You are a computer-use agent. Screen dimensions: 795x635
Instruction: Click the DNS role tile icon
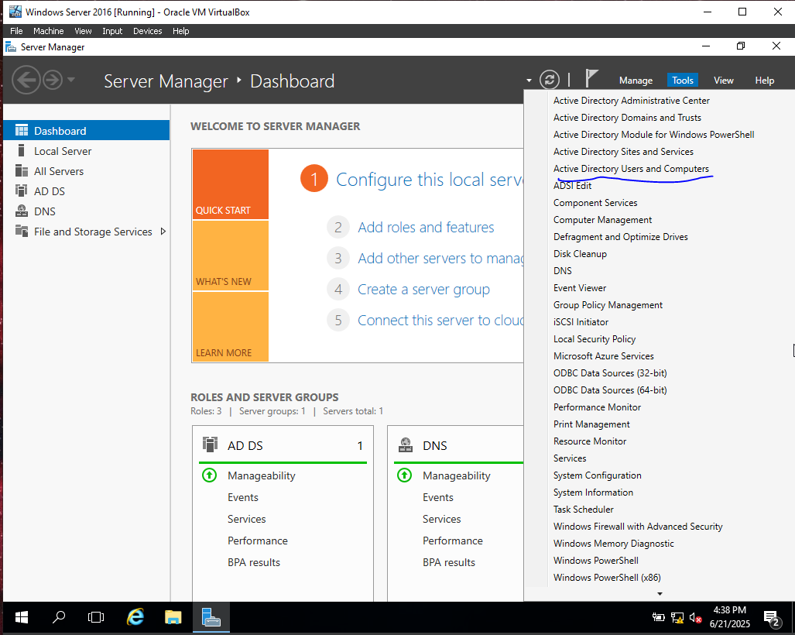[405, 444]
